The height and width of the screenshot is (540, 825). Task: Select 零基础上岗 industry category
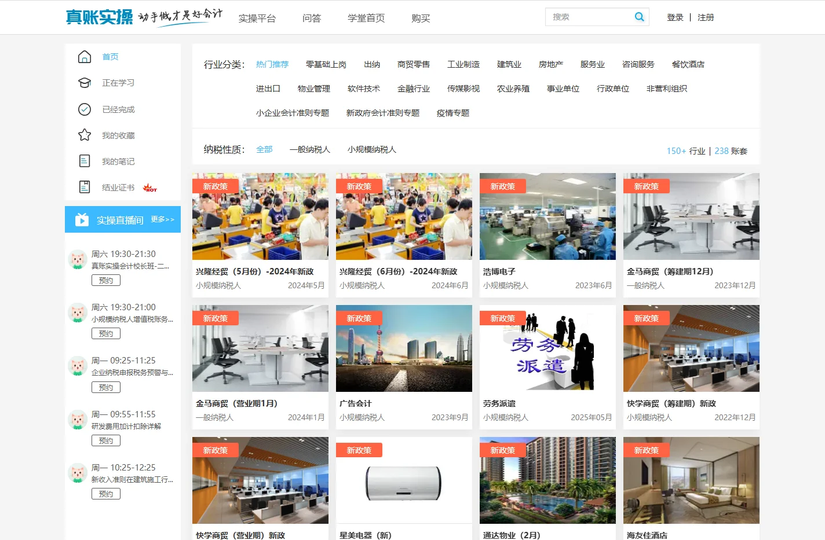(326, 64)
